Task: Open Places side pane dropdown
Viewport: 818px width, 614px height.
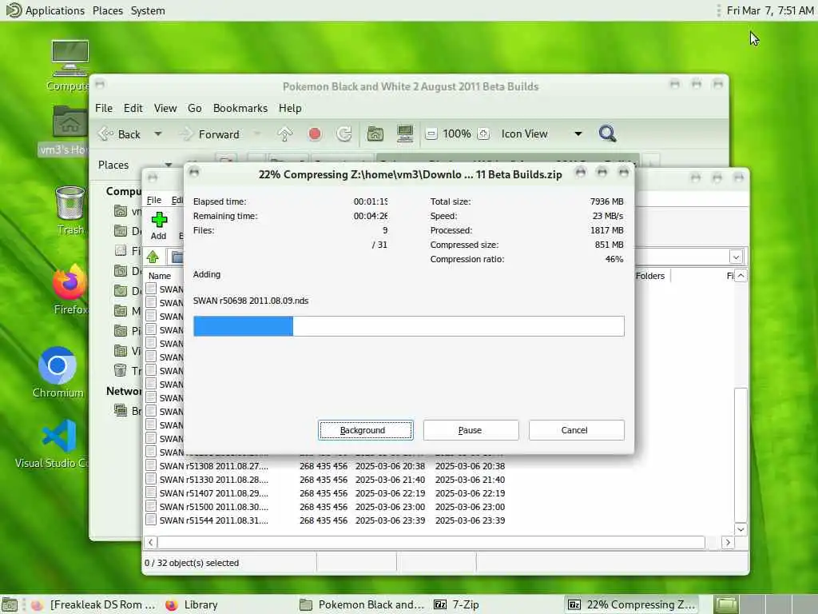Action: click(168, 165)
